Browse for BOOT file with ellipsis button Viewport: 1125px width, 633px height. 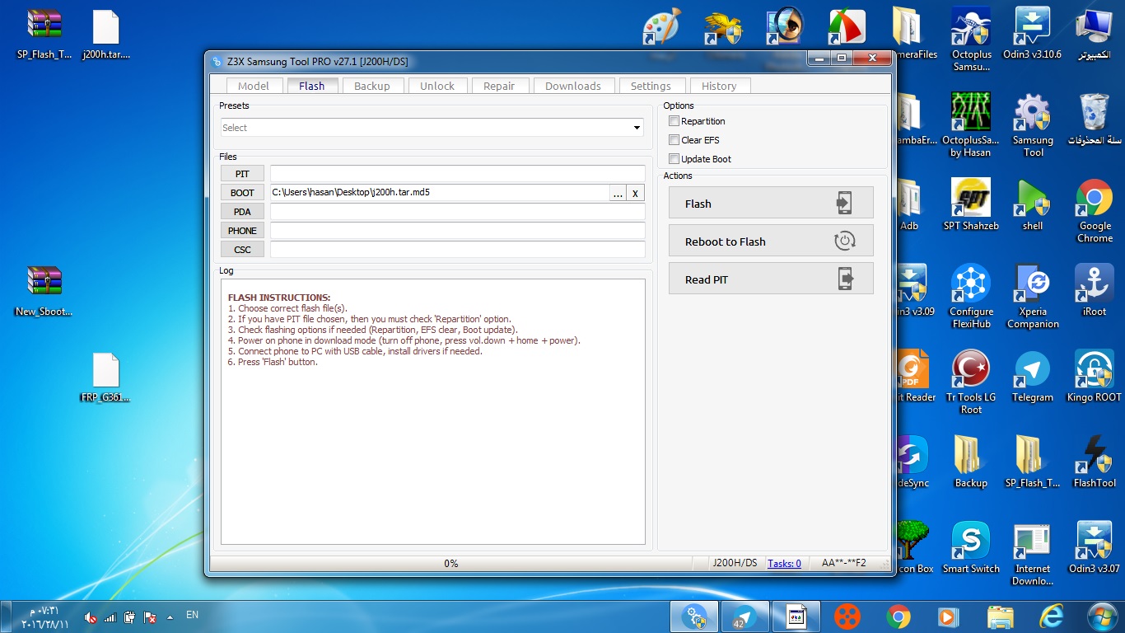(618, 193)
